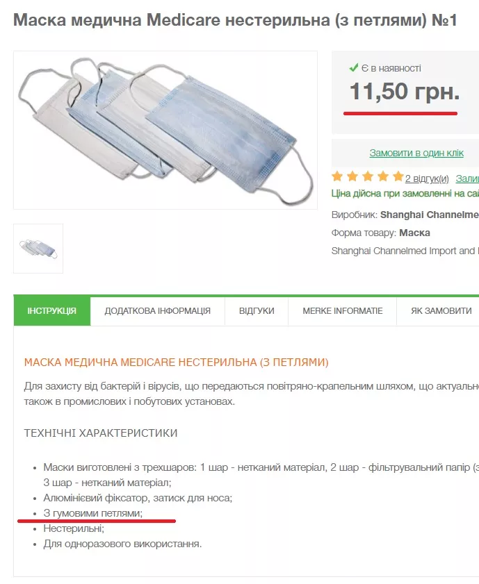
Task: Click the third rating star
Action: point(368,176)
